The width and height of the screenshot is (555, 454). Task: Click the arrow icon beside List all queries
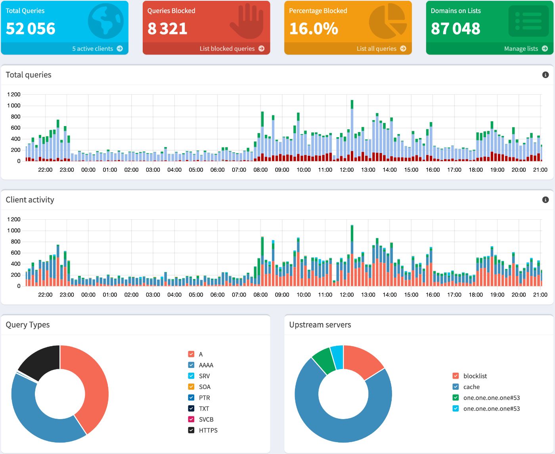[x=403, y=48]
